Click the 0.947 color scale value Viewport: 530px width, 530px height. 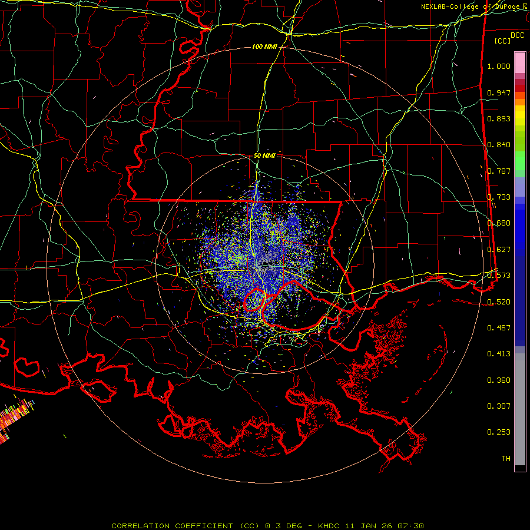[x=499, y=92]
